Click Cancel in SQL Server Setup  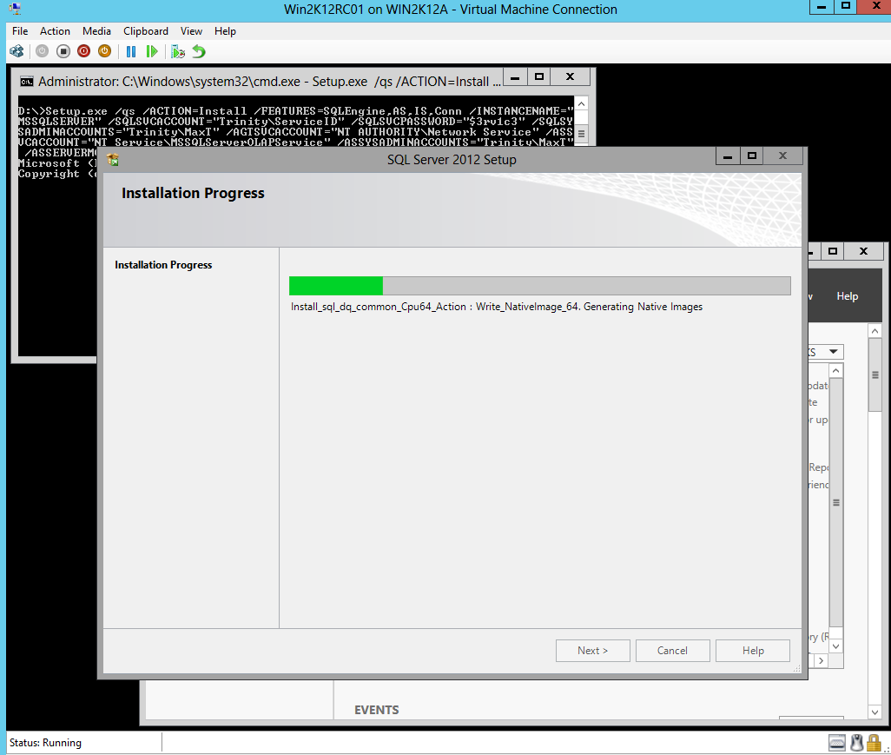click(673, 651)
